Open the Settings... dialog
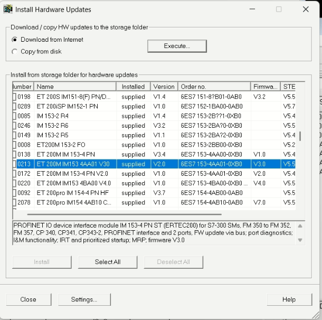 point(84,299)
